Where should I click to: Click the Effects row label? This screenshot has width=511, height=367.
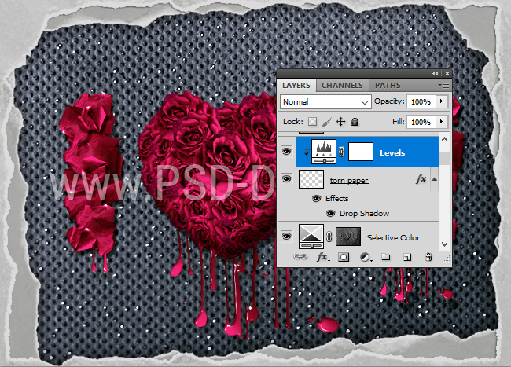(x=337, y=198)
